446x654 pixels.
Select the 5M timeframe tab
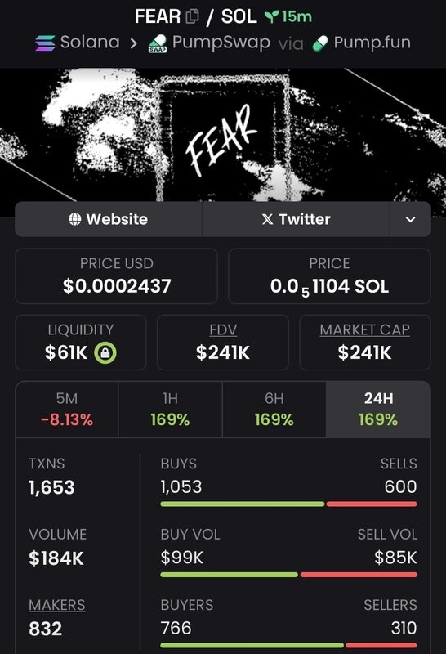click(67, 410)
